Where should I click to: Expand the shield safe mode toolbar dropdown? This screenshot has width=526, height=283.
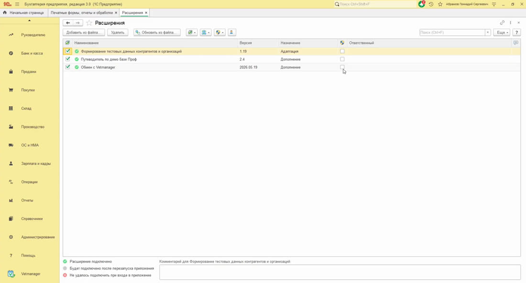(x=219, y=32)
